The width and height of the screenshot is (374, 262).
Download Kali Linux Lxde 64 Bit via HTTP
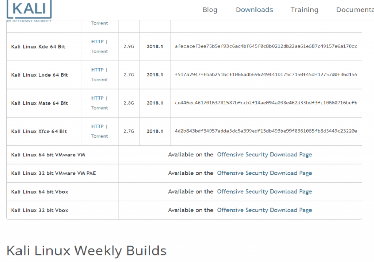pyautogui.click(x=97, y=70)
